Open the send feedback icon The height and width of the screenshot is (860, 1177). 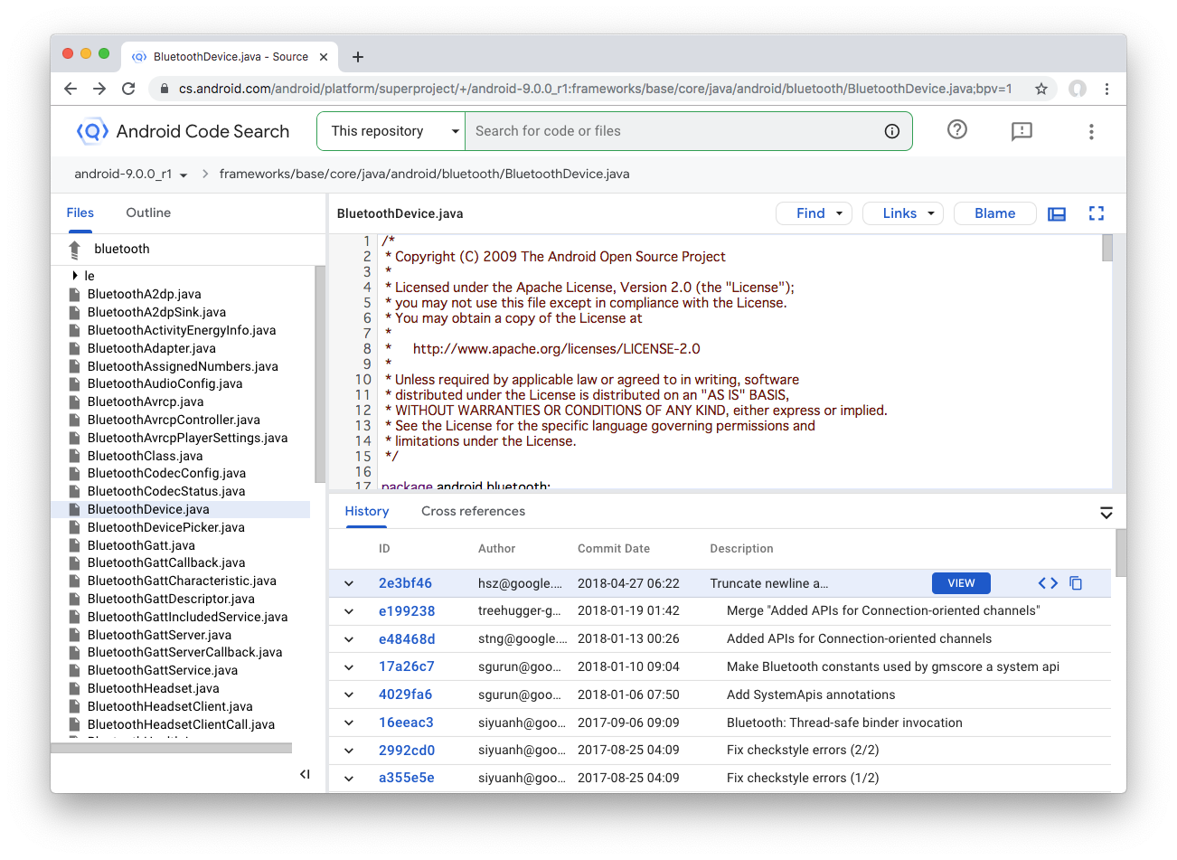point(1022,131)
